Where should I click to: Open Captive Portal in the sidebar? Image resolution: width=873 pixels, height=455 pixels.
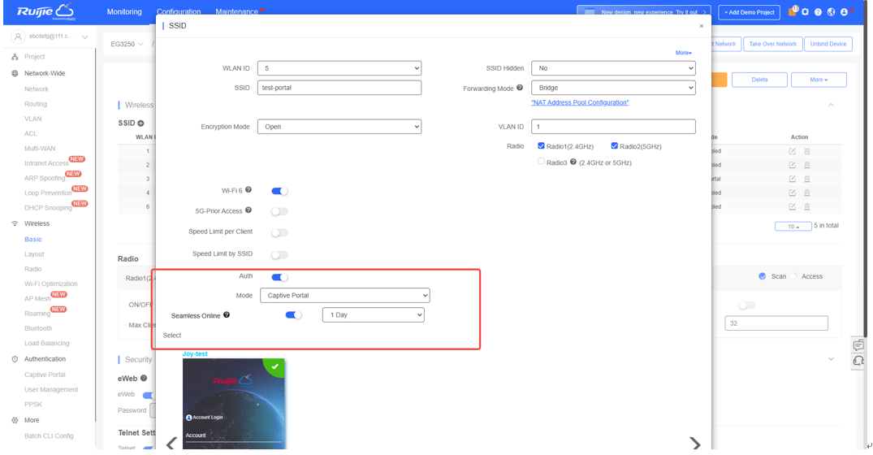pyautogui.click(x=45, y=375)
